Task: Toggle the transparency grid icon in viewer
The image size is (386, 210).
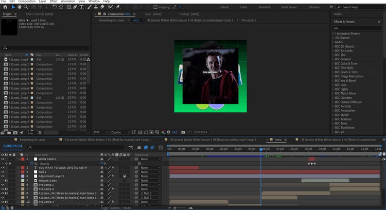Action: click(140, 132)
